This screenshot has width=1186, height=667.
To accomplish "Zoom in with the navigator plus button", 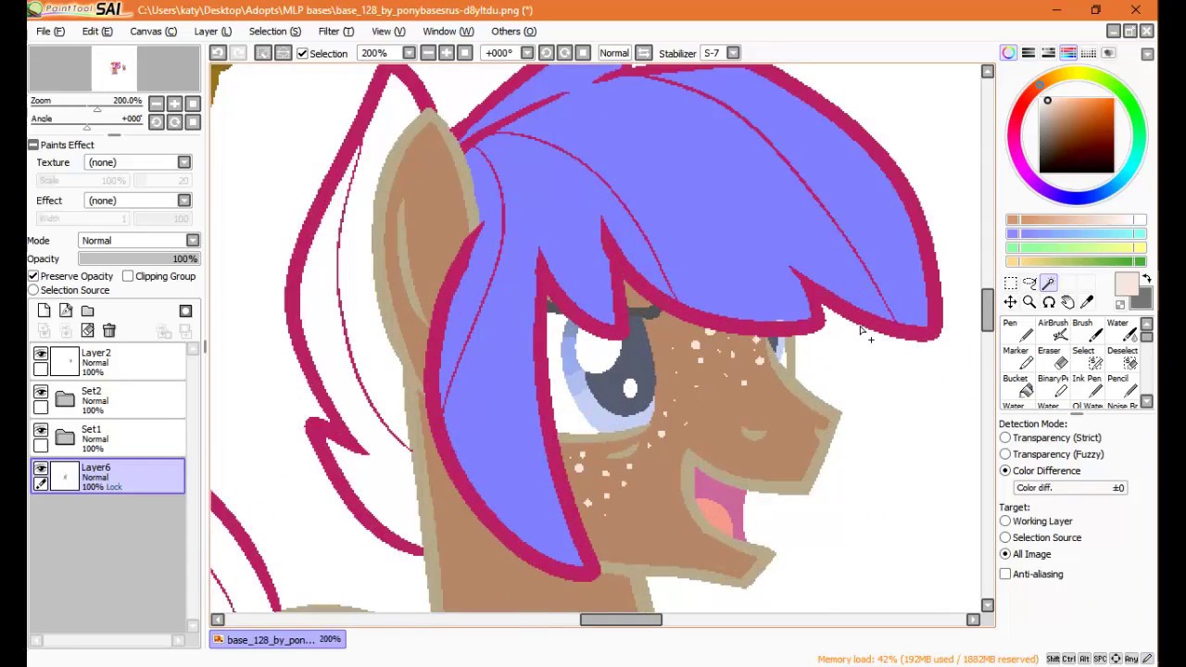I will click(x=174, y=104).
